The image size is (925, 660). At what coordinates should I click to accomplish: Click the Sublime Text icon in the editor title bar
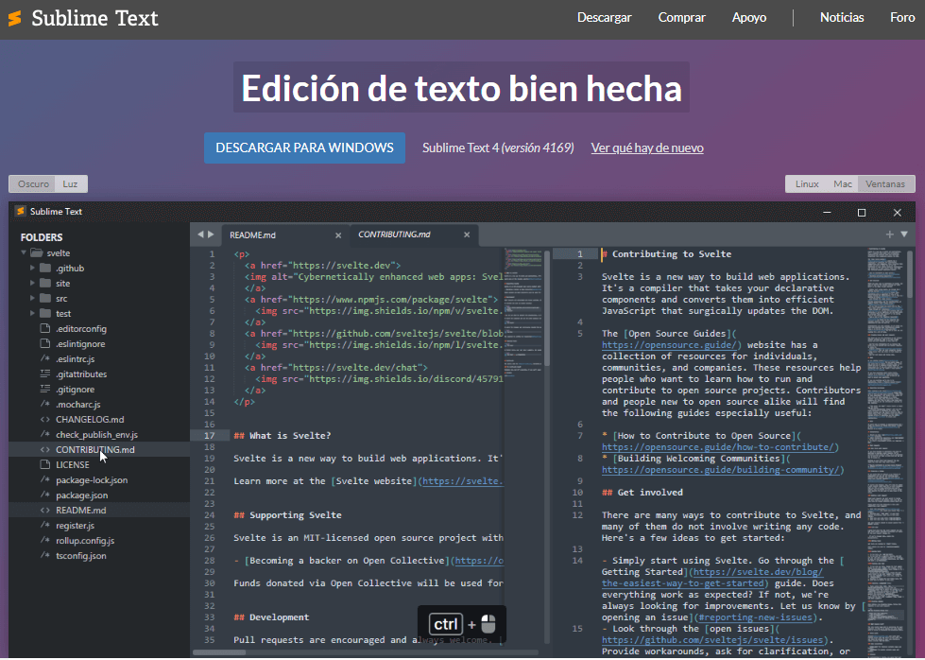19,211
